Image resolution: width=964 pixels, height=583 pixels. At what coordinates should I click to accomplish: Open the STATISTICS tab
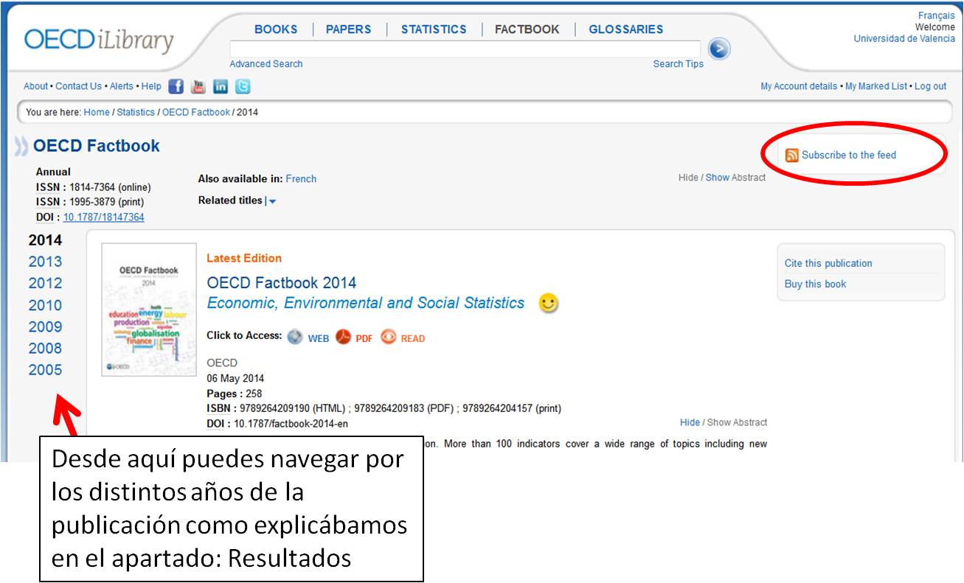pos(434,29)
